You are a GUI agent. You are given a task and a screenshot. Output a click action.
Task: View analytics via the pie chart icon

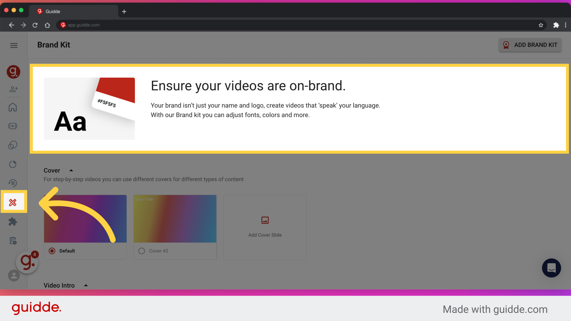point(13,164)
